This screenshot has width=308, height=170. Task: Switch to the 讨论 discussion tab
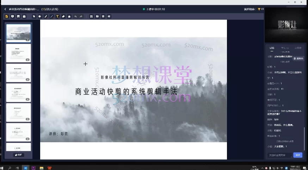[x=272, y=48]
